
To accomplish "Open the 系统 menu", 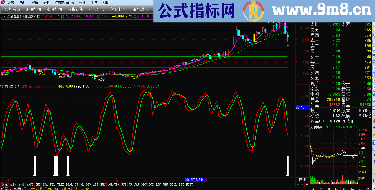I will point(11,2).
